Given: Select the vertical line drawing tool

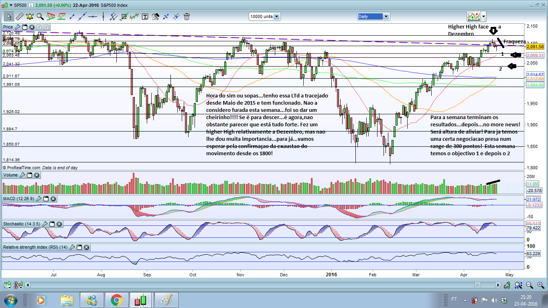Looking at the screenshot, I should click(103, 16).
